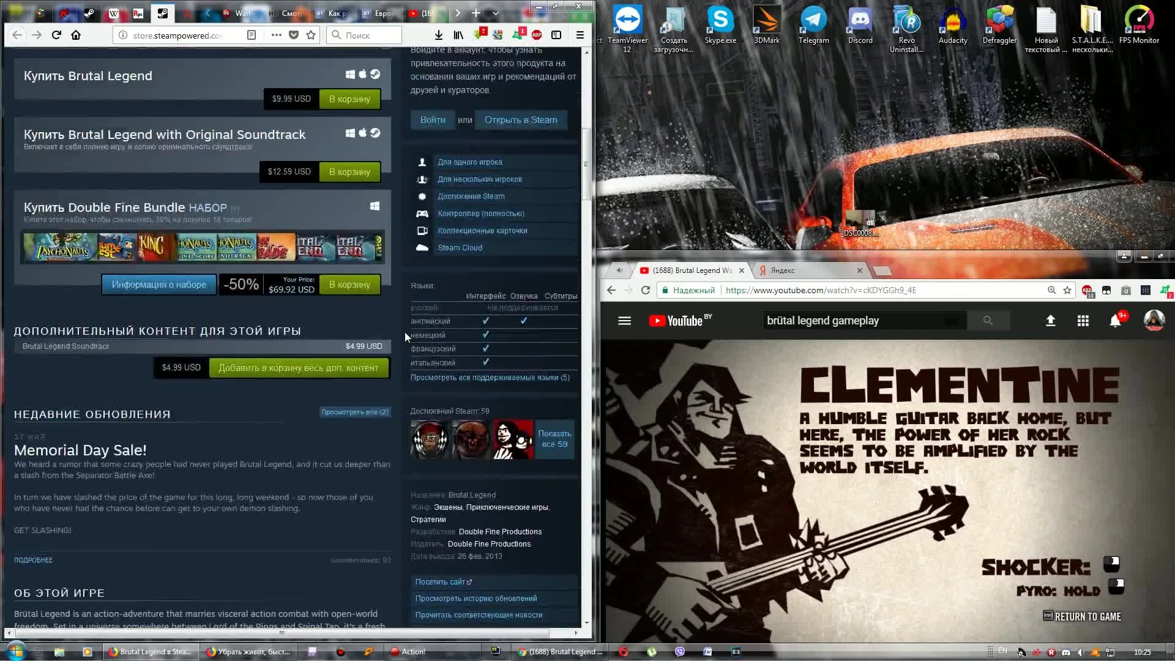
Task: Open the Firefox hamburger menu
Action: tap(580, 35)
